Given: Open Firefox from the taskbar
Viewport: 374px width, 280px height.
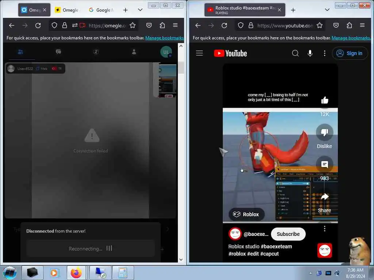Looking at the screenshot, I should (76, 273).
